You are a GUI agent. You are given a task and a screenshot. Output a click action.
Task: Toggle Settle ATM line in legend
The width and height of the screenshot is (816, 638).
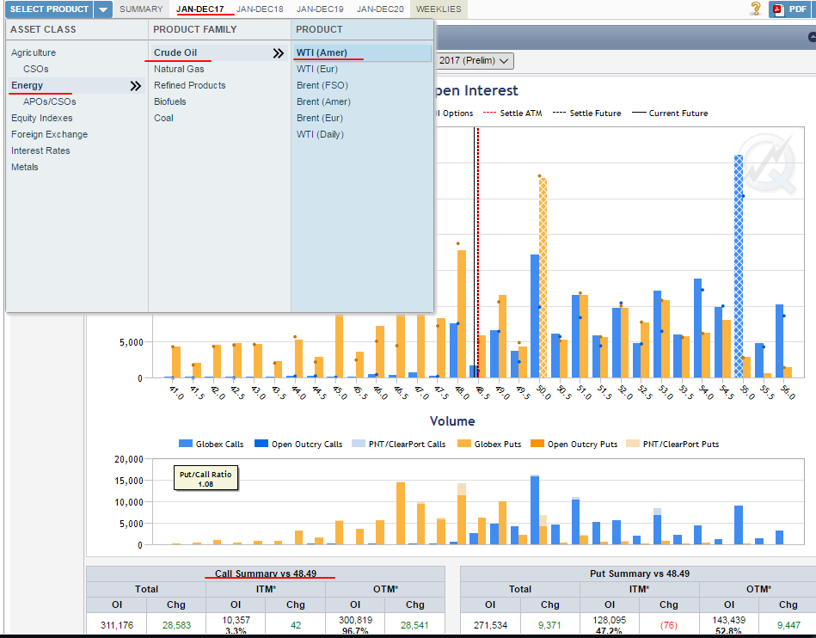click(x=512, y=113)
